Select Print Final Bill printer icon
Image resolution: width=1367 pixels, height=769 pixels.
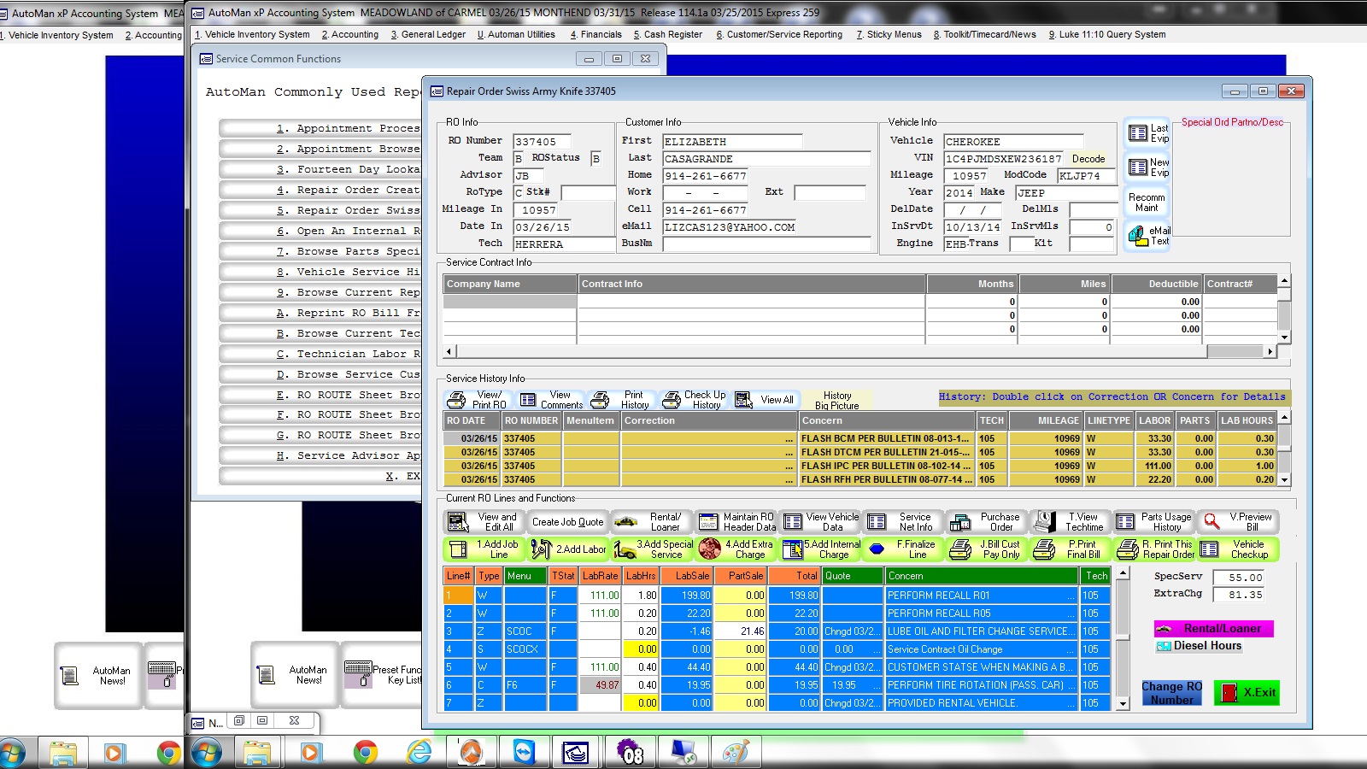[x=1044, y=549]
